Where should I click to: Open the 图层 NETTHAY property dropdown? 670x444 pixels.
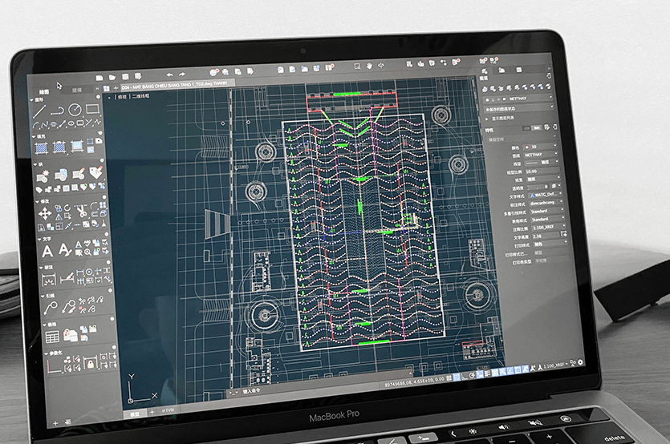tap(541, 155)
